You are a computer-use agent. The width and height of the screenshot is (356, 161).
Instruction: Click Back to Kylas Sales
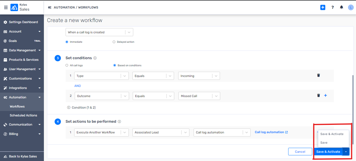23,157
